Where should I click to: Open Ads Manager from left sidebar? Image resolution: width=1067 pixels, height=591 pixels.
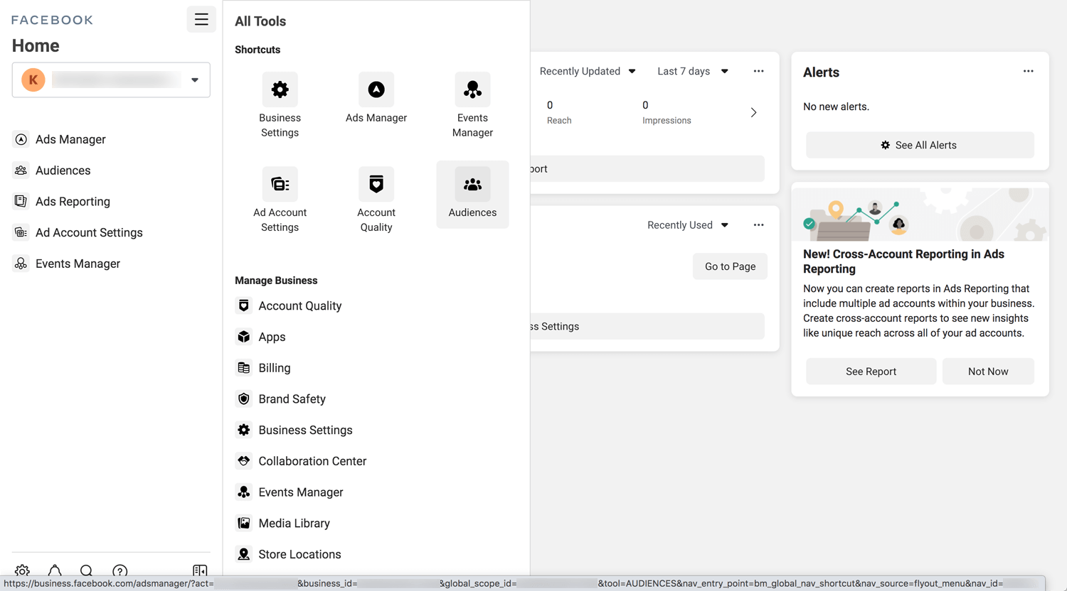[70, 139]
